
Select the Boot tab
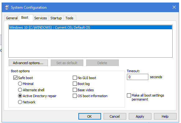(x=26, y=17)
